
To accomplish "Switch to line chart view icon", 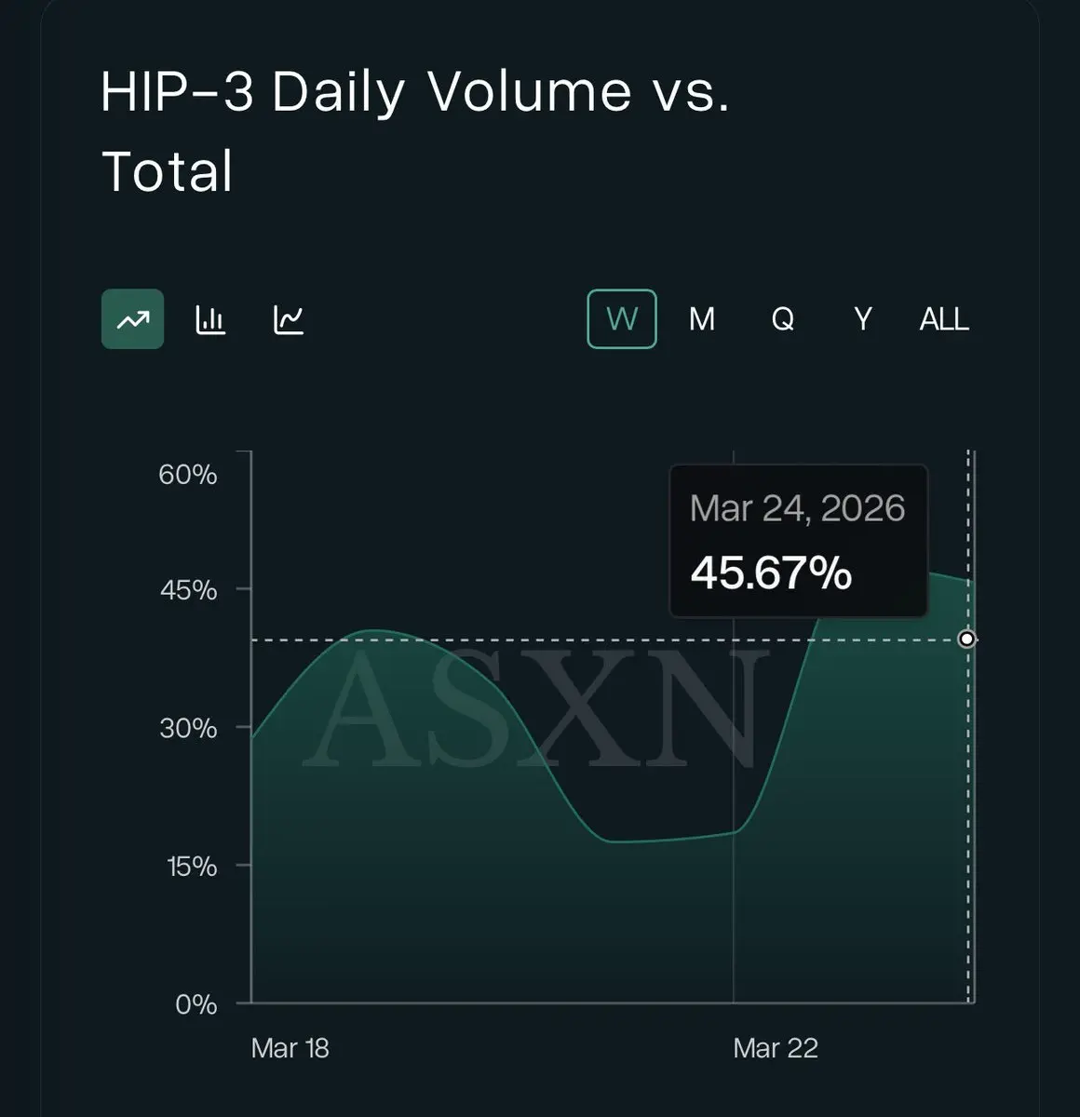I will (289, 319).
